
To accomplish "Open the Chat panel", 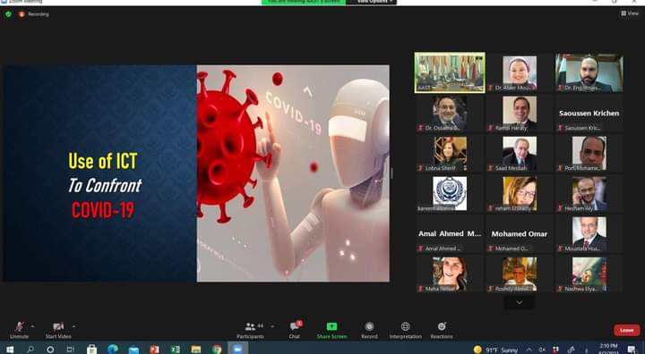I will (x=295, y=330).
